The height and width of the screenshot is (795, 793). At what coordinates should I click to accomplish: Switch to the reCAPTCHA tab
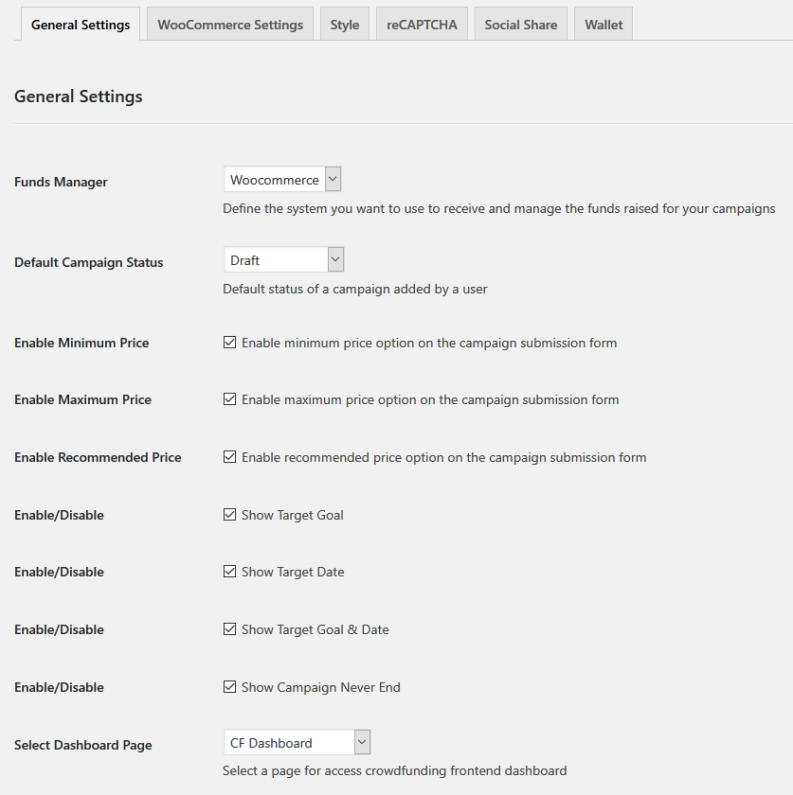tap(421, 24)
